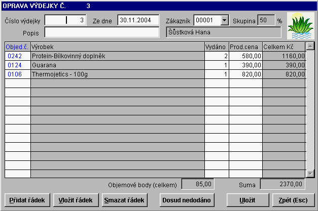
Task: Click Prod.cena 820,00 in Thermojetics row
Action: pyautogui.click(x=246, y=74)
